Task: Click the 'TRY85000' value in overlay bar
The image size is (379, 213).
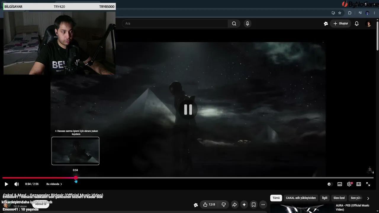Action: pos(107,7)
